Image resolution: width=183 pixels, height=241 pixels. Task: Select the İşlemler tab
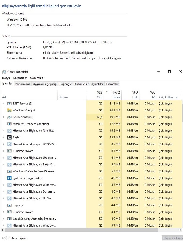tap(7, 84)
